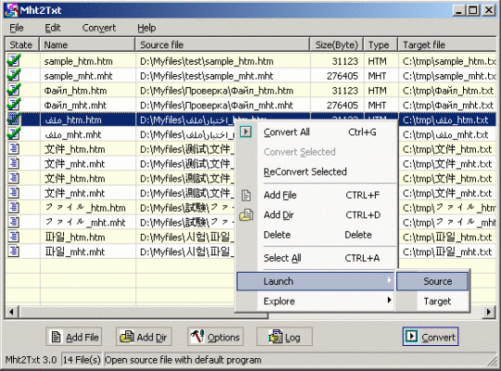The width and height of the screenshot is (501, 371).
Task: Click the name cell Файл_mht.mht
Action: 75,105
